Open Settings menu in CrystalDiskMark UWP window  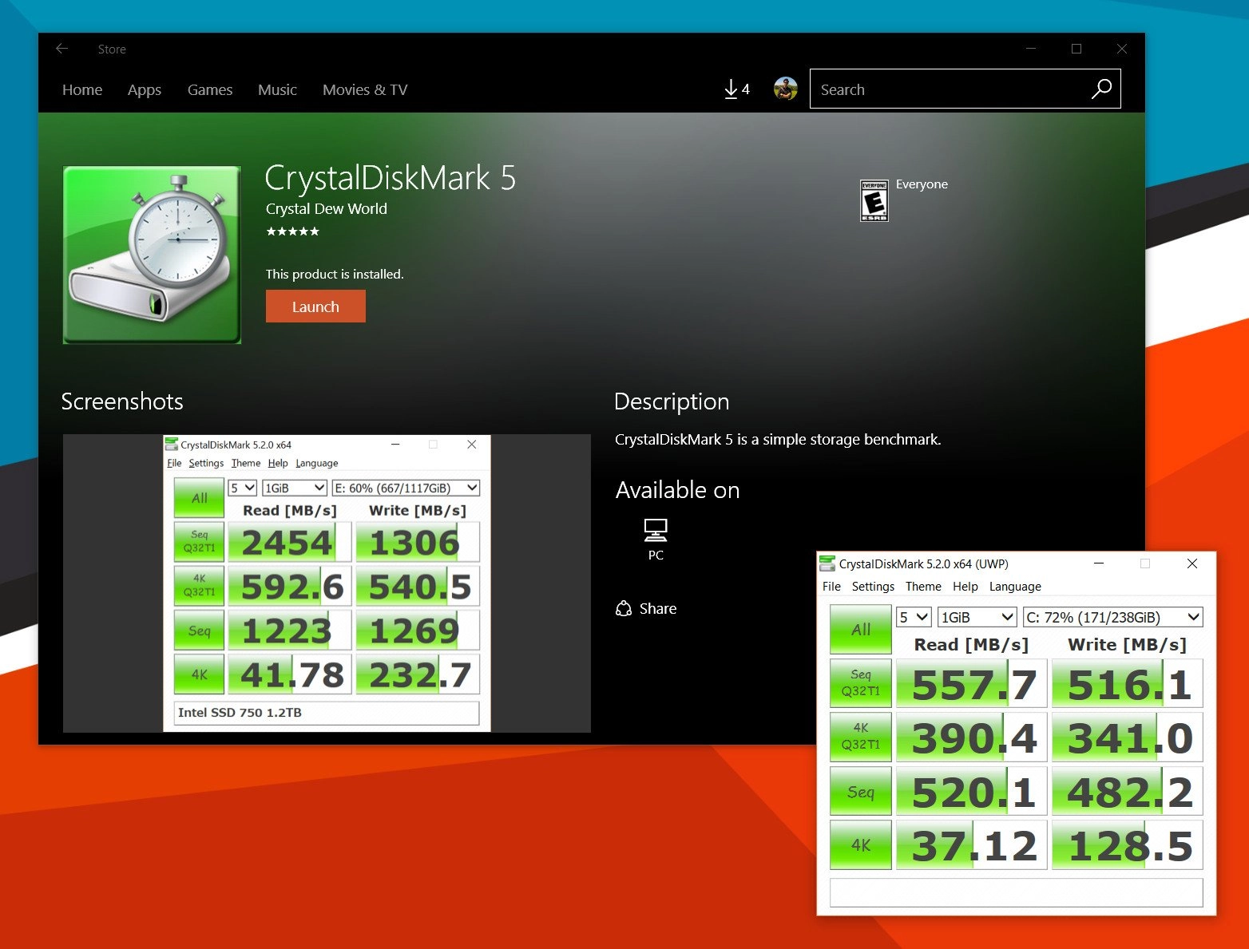click(873, 587)
